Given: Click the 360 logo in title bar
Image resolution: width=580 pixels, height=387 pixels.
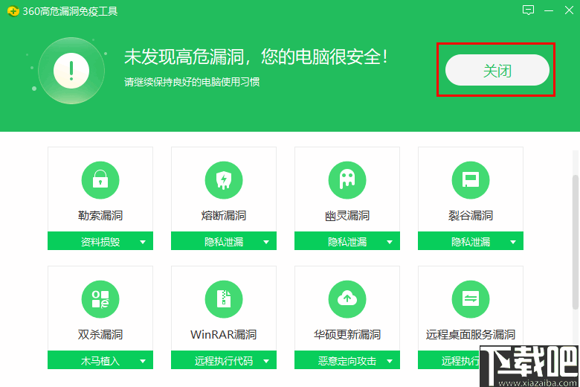Looking at the screenshot, I should click(13, 11).
